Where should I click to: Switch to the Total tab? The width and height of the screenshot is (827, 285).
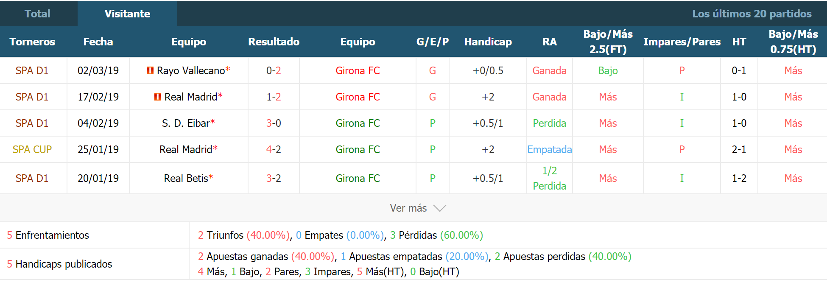click(38, 14)
